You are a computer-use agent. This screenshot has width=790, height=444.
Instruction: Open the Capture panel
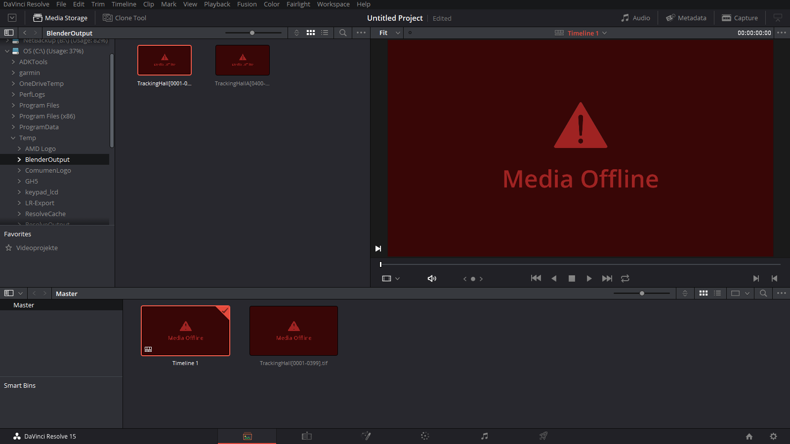(740, 18)
